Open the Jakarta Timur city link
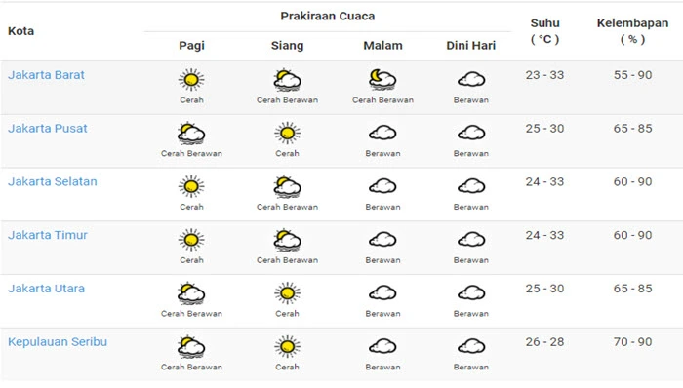The width and height of the screenshot is (683, 388). pyautogui.click(x=48, y=235)
